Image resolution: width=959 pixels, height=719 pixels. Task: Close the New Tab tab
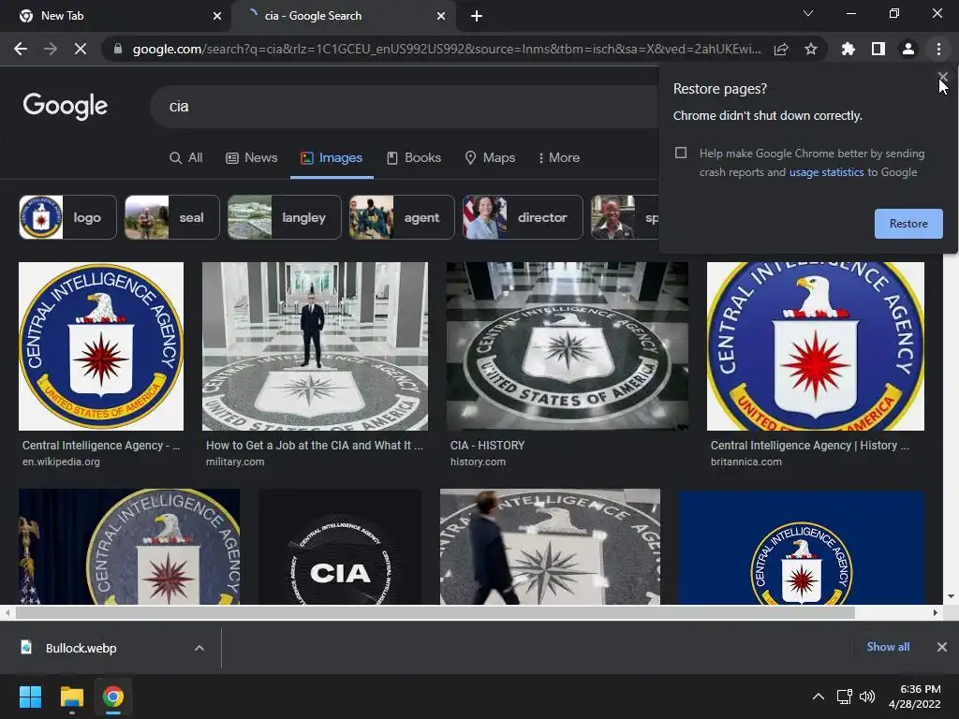click(217, 16)
